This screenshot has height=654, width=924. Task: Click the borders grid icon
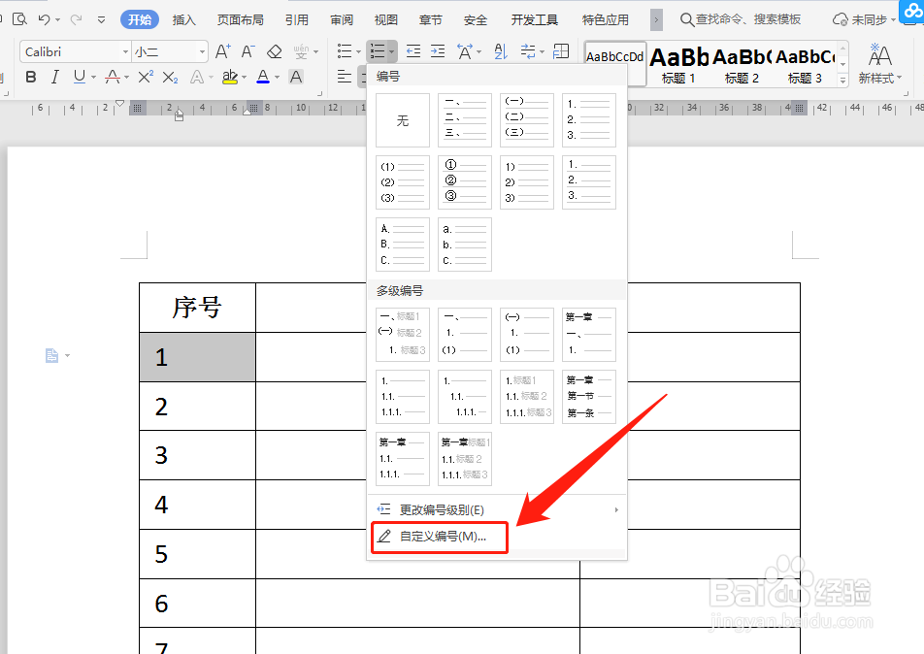coord(561,51)
